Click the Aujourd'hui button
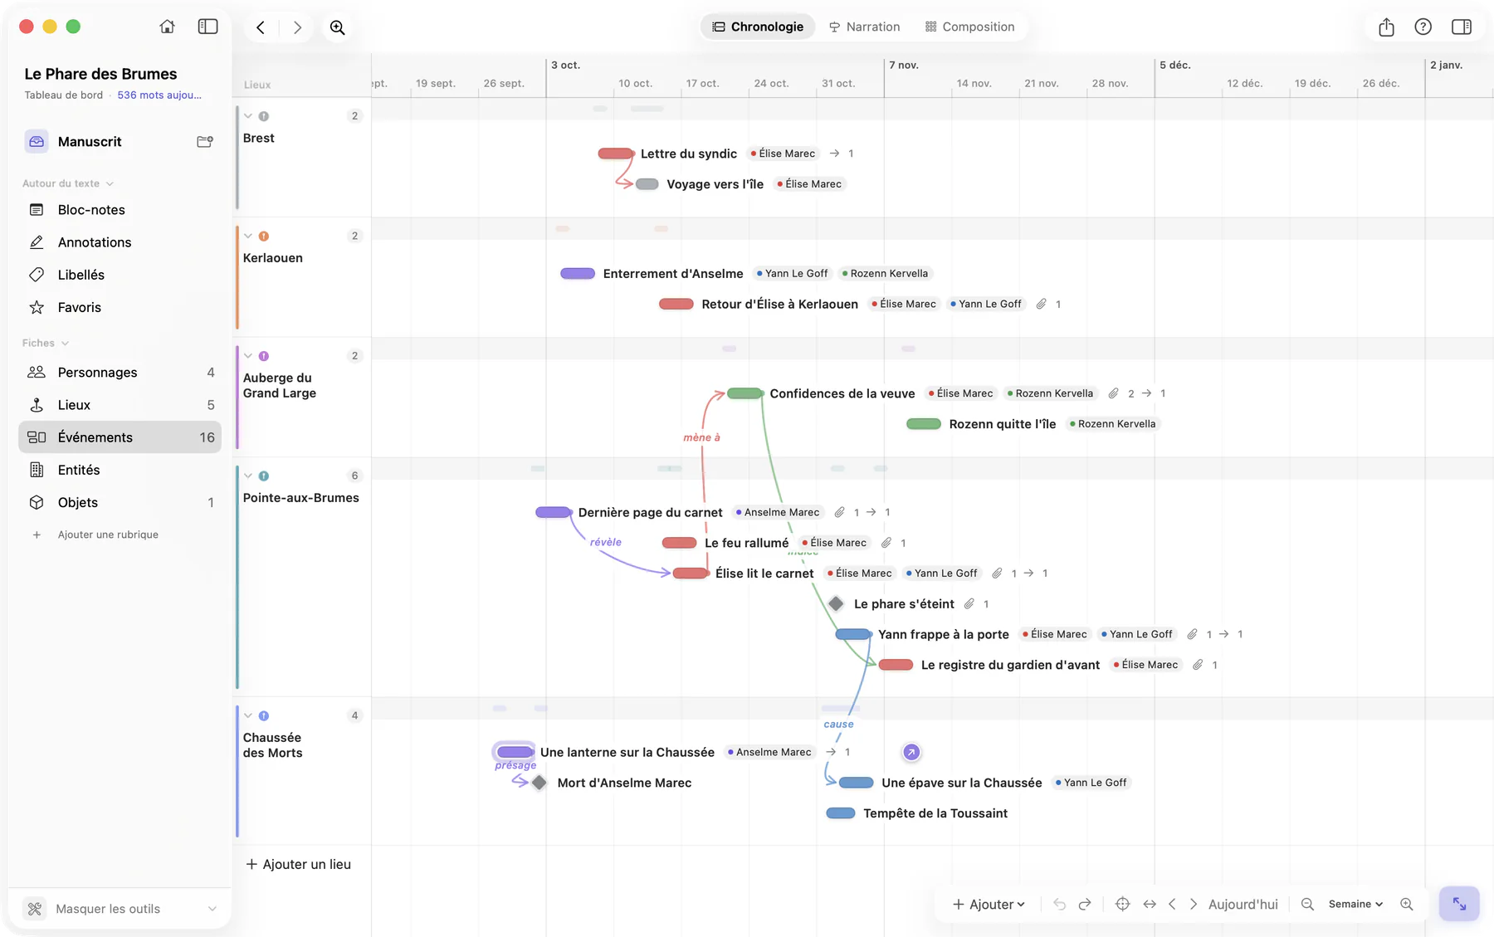1494x937 pixels. pyautogui.click(x=1243, y=905)
